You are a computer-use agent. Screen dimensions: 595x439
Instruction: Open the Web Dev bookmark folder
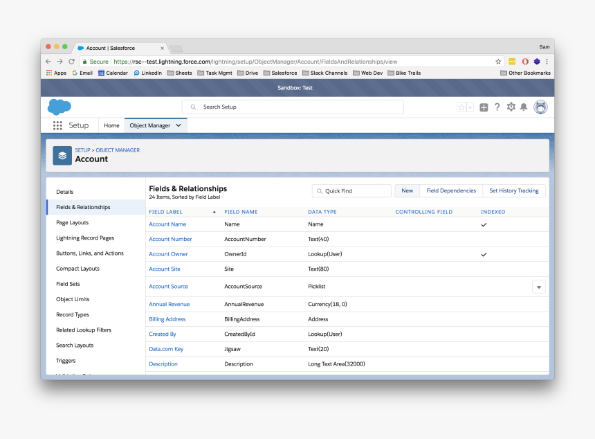click(x=367, y=73)
